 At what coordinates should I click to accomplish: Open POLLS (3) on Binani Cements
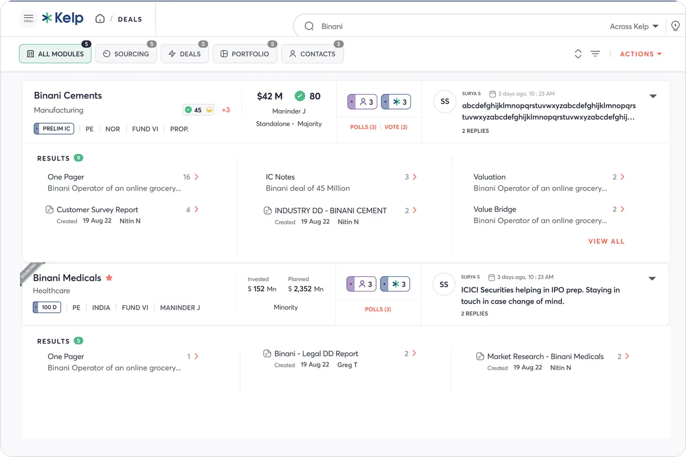point(363,127)
